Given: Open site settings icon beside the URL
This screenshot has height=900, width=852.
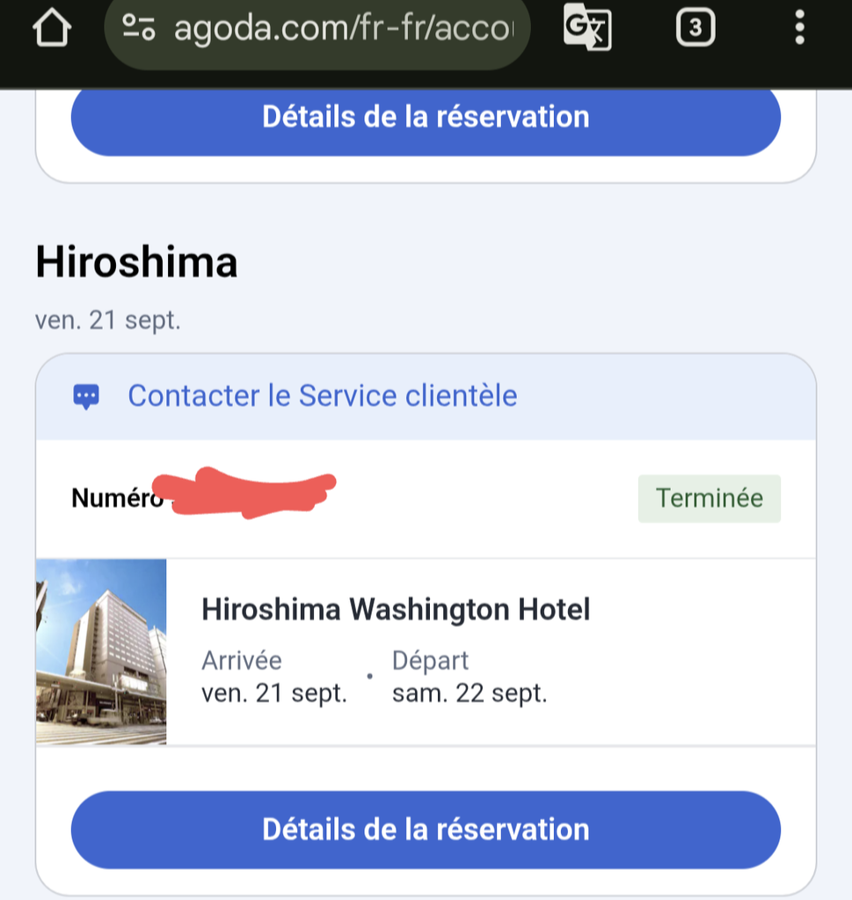Looking at the screenshot, I should pos(139,27).
